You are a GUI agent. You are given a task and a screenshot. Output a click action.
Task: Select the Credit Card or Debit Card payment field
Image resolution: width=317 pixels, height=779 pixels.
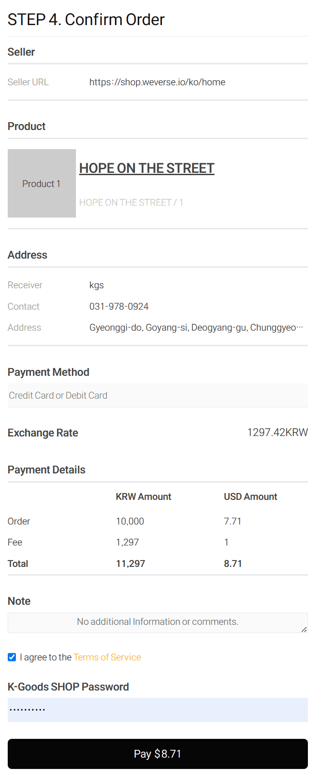coord(157,395)
